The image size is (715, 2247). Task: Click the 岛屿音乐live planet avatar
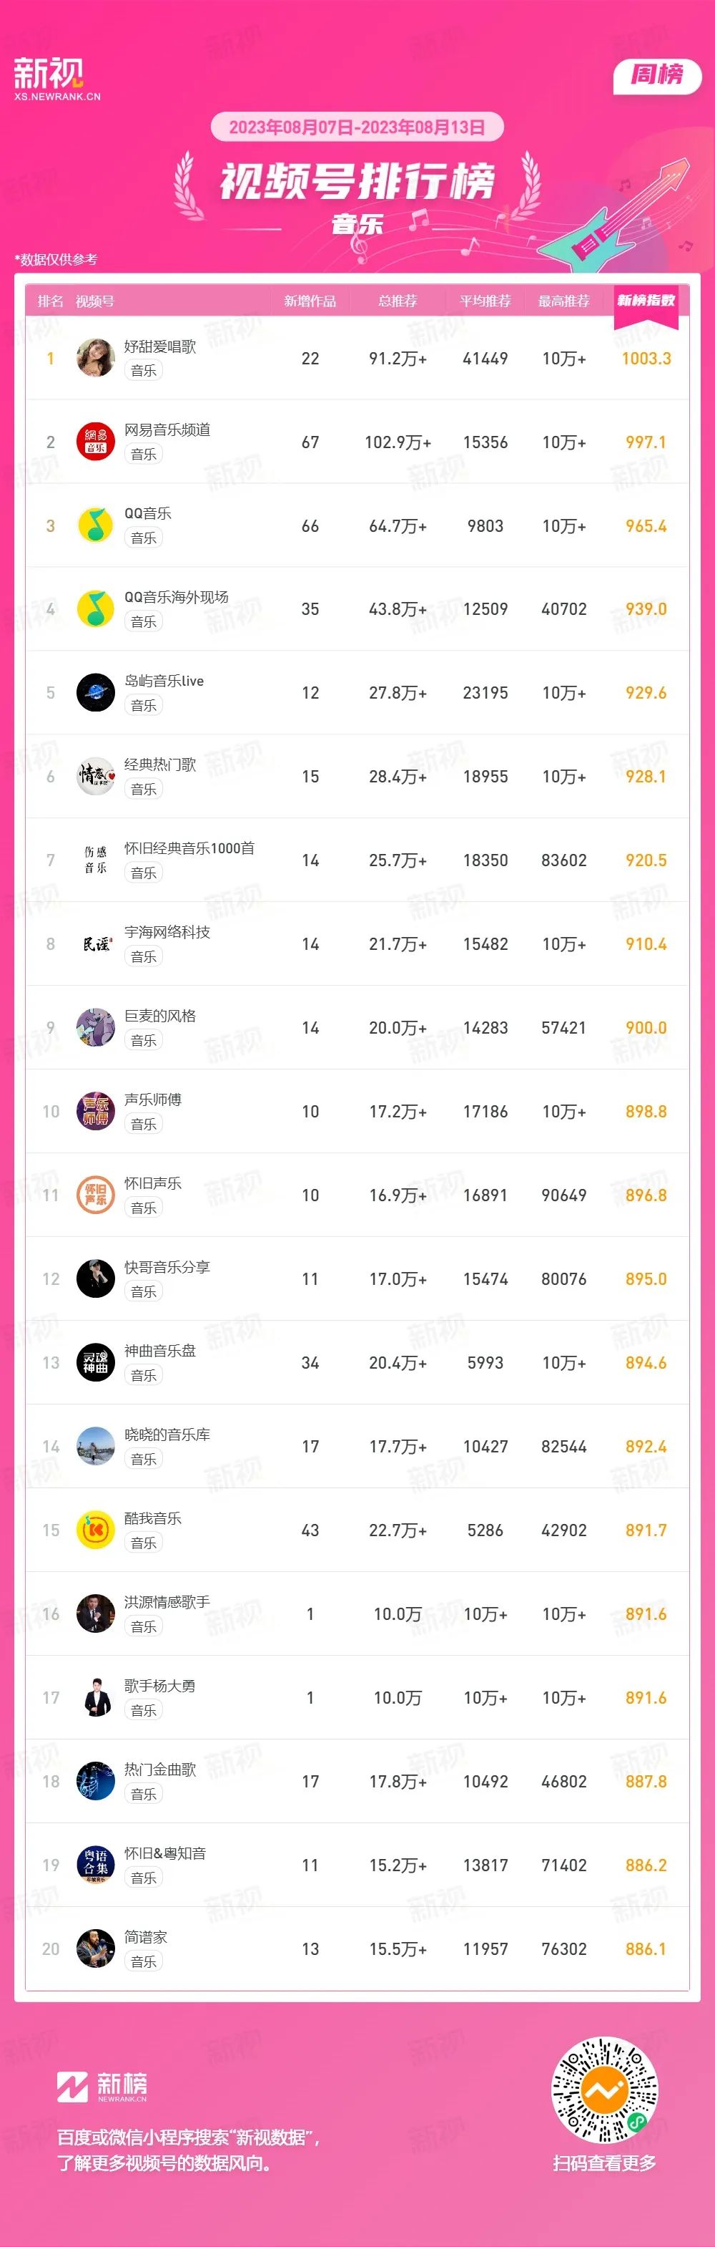(96, 693)
